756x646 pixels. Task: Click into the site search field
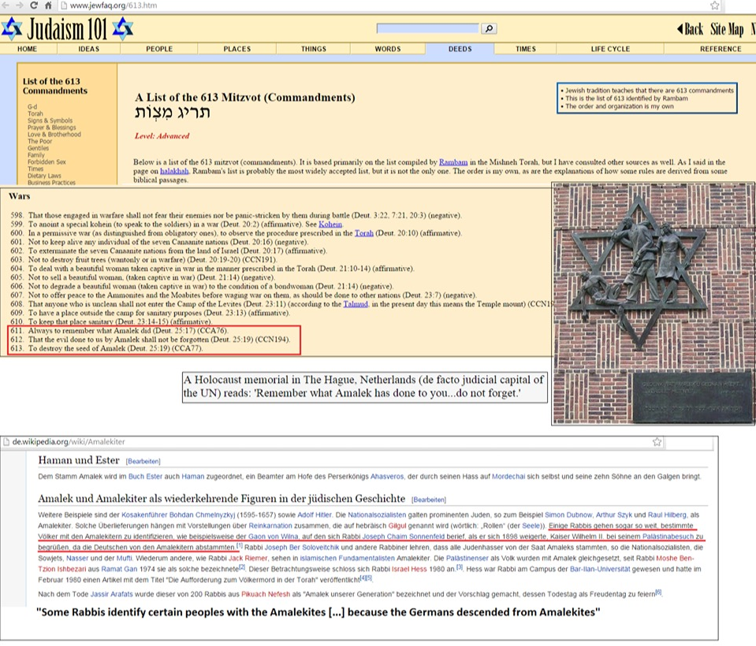[x=428, y=28]
